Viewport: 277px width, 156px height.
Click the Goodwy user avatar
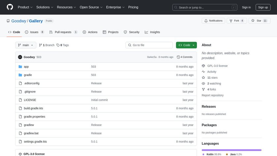20,57
